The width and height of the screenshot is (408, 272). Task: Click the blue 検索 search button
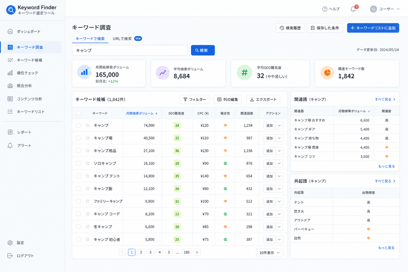[x=203, y=50]
